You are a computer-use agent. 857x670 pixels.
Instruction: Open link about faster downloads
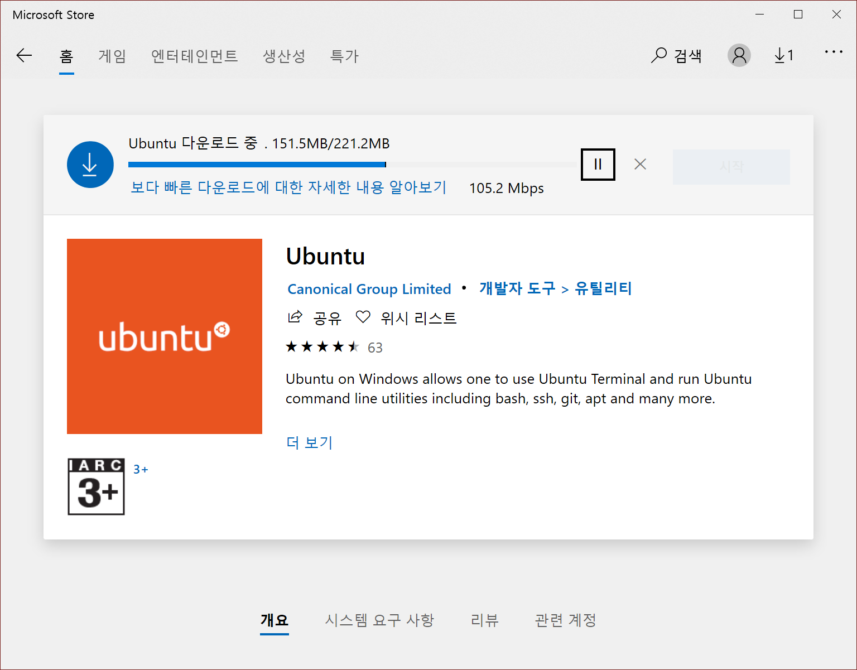tap(288, 187)
